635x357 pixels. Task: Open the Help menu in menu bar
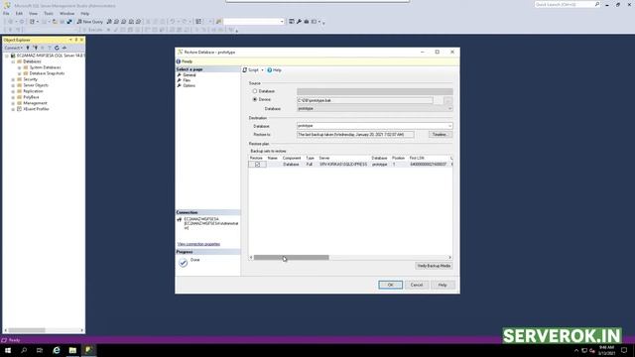coord(84,13)
